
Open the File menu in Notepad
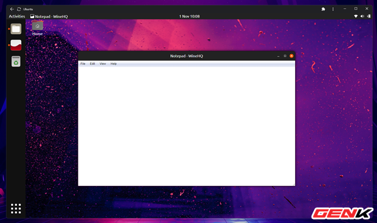pos(82,64)
